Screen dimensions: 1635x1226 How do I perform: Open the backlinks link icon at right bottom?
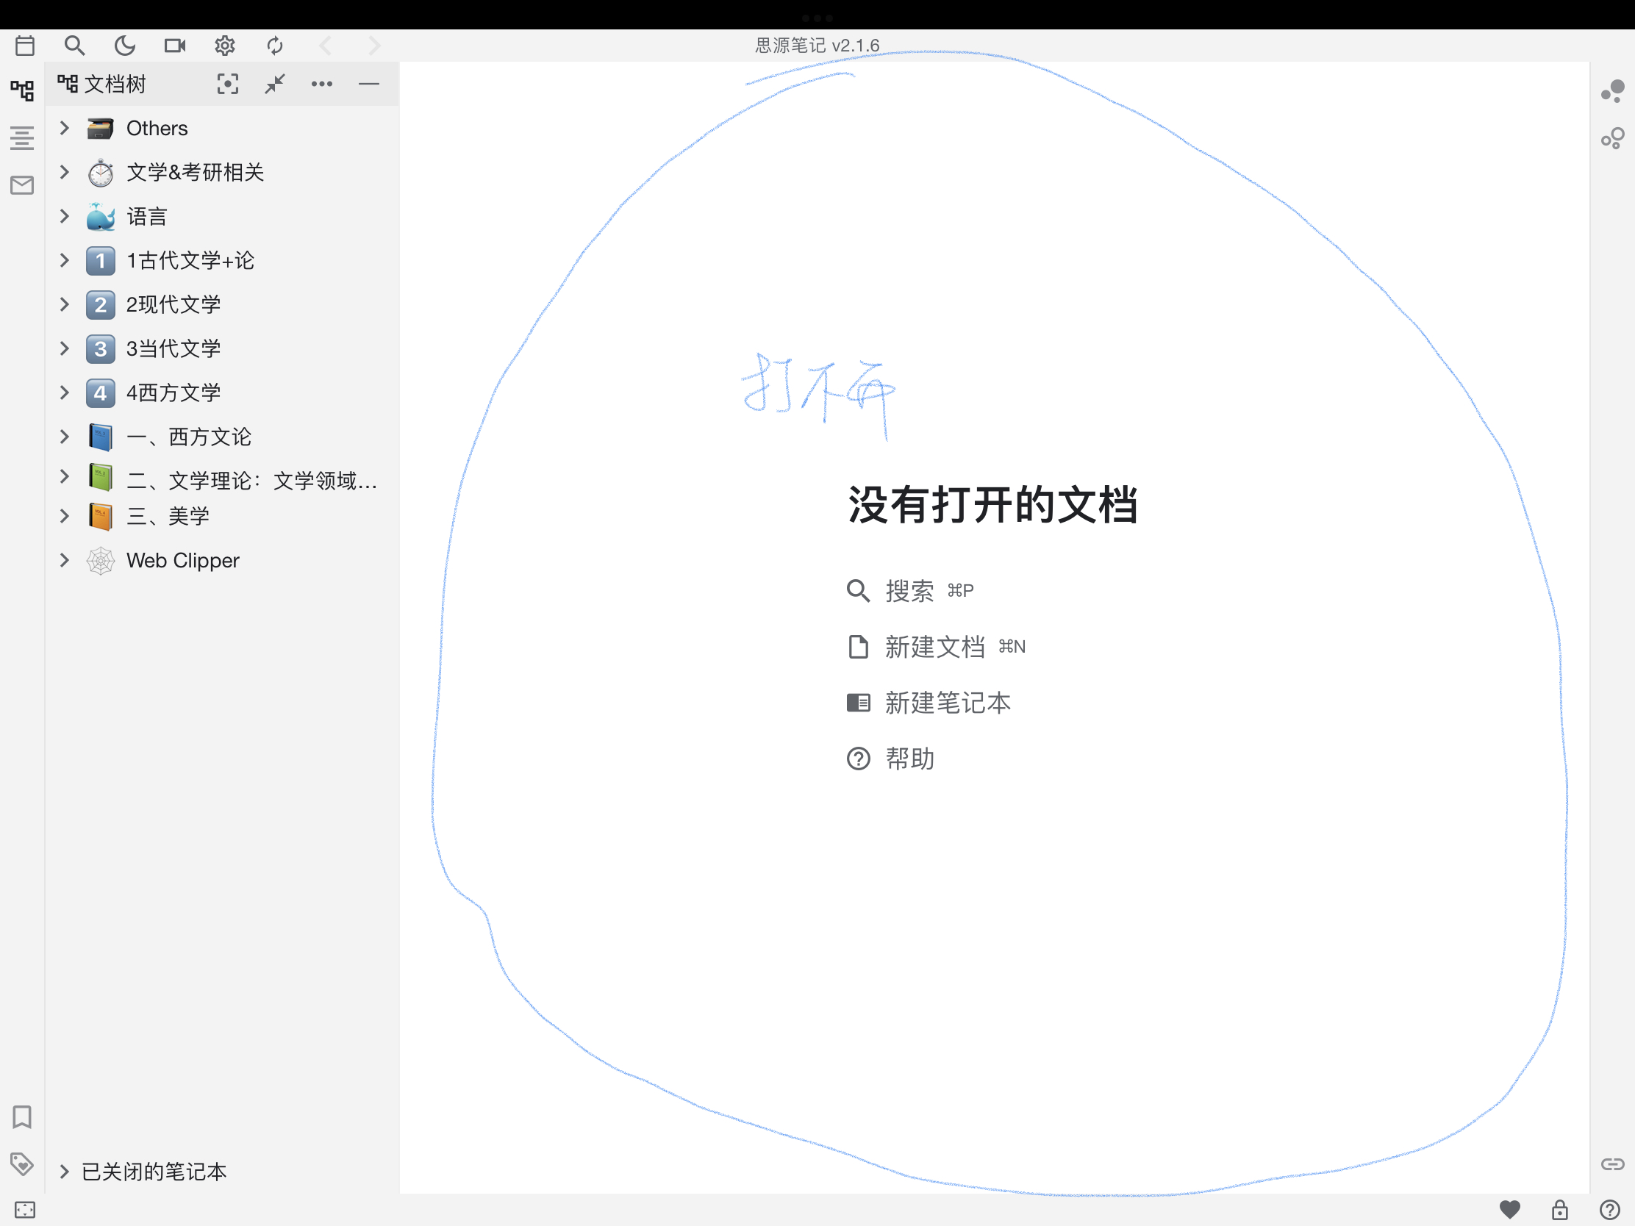pyautogui.click(x=1612, y=1164)
